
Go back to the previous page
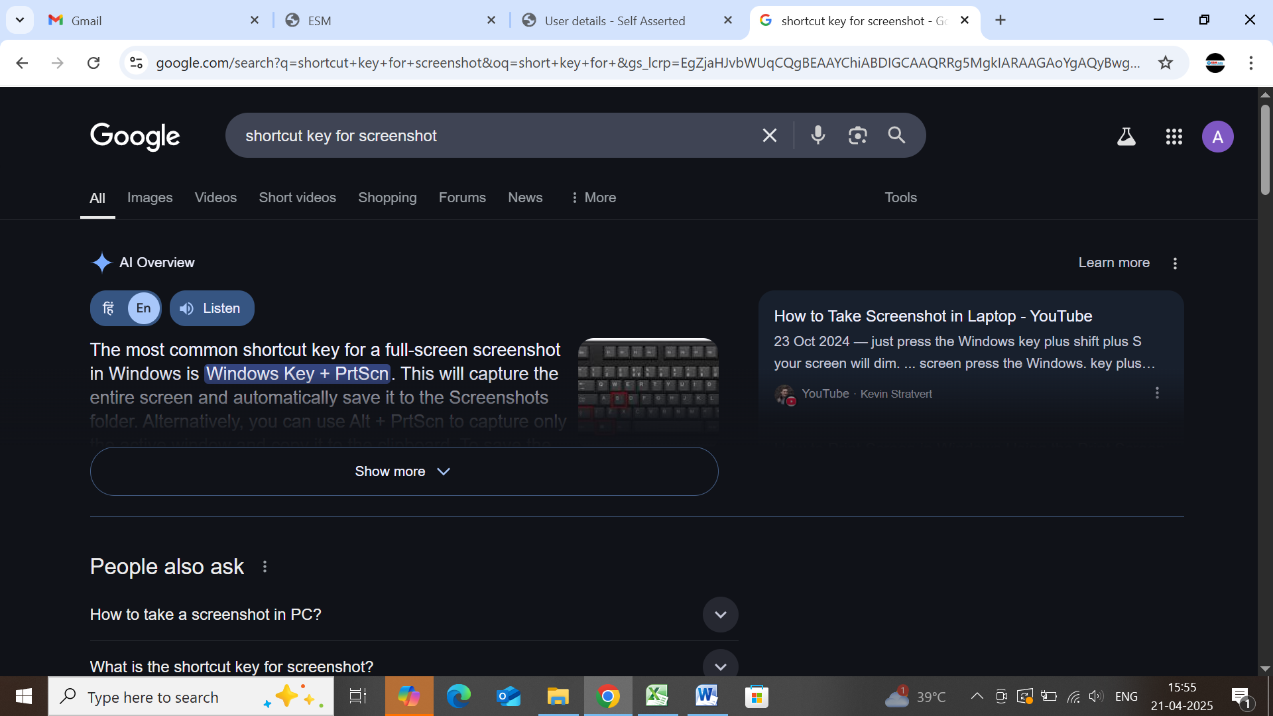[x=22, y=63]
